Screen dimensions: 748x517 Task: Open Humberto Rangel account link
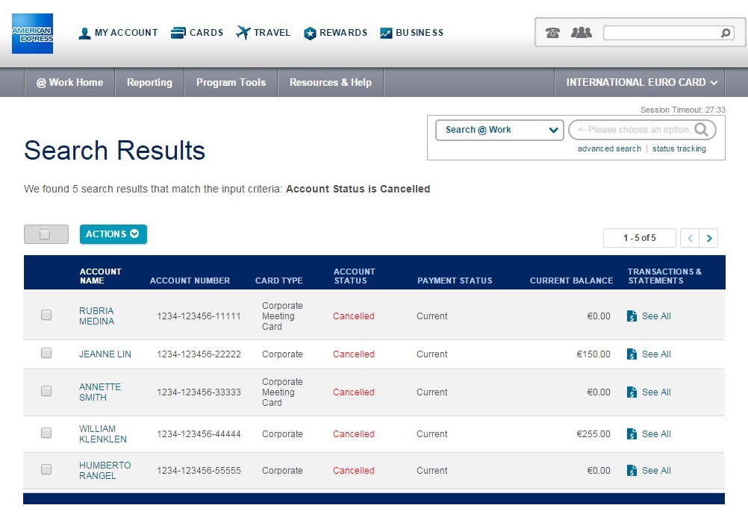pyautogui.click(x=105, y=471)
